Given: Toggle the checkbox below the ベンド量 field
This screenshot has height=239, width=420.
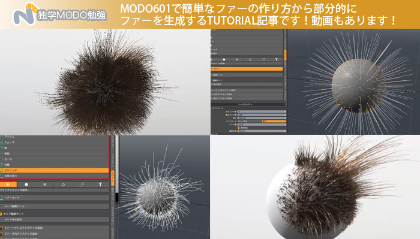Looking at the screenshot, I should [x=238, y=128].
